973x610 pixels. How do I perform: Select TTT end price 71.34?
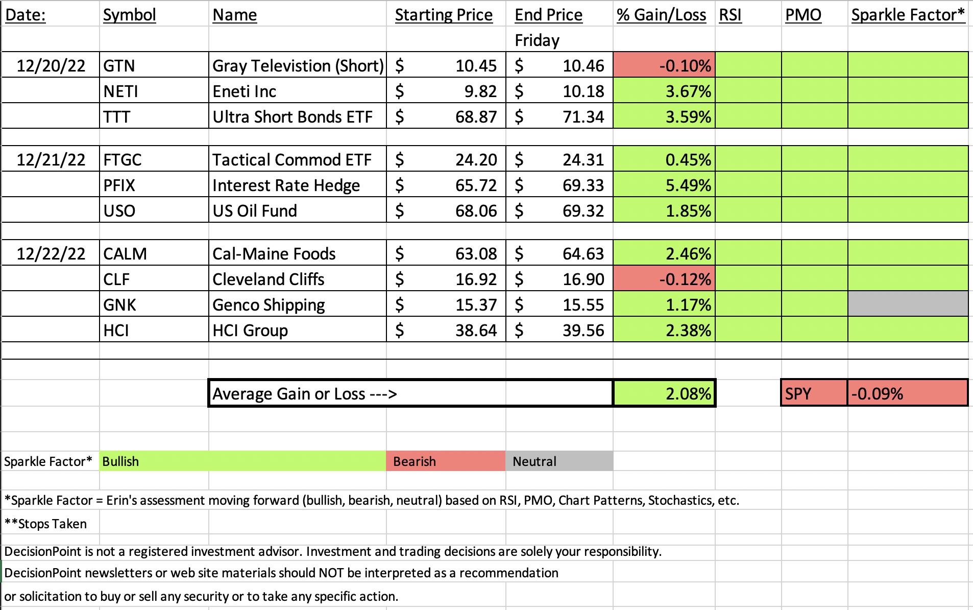coord(559,116)
